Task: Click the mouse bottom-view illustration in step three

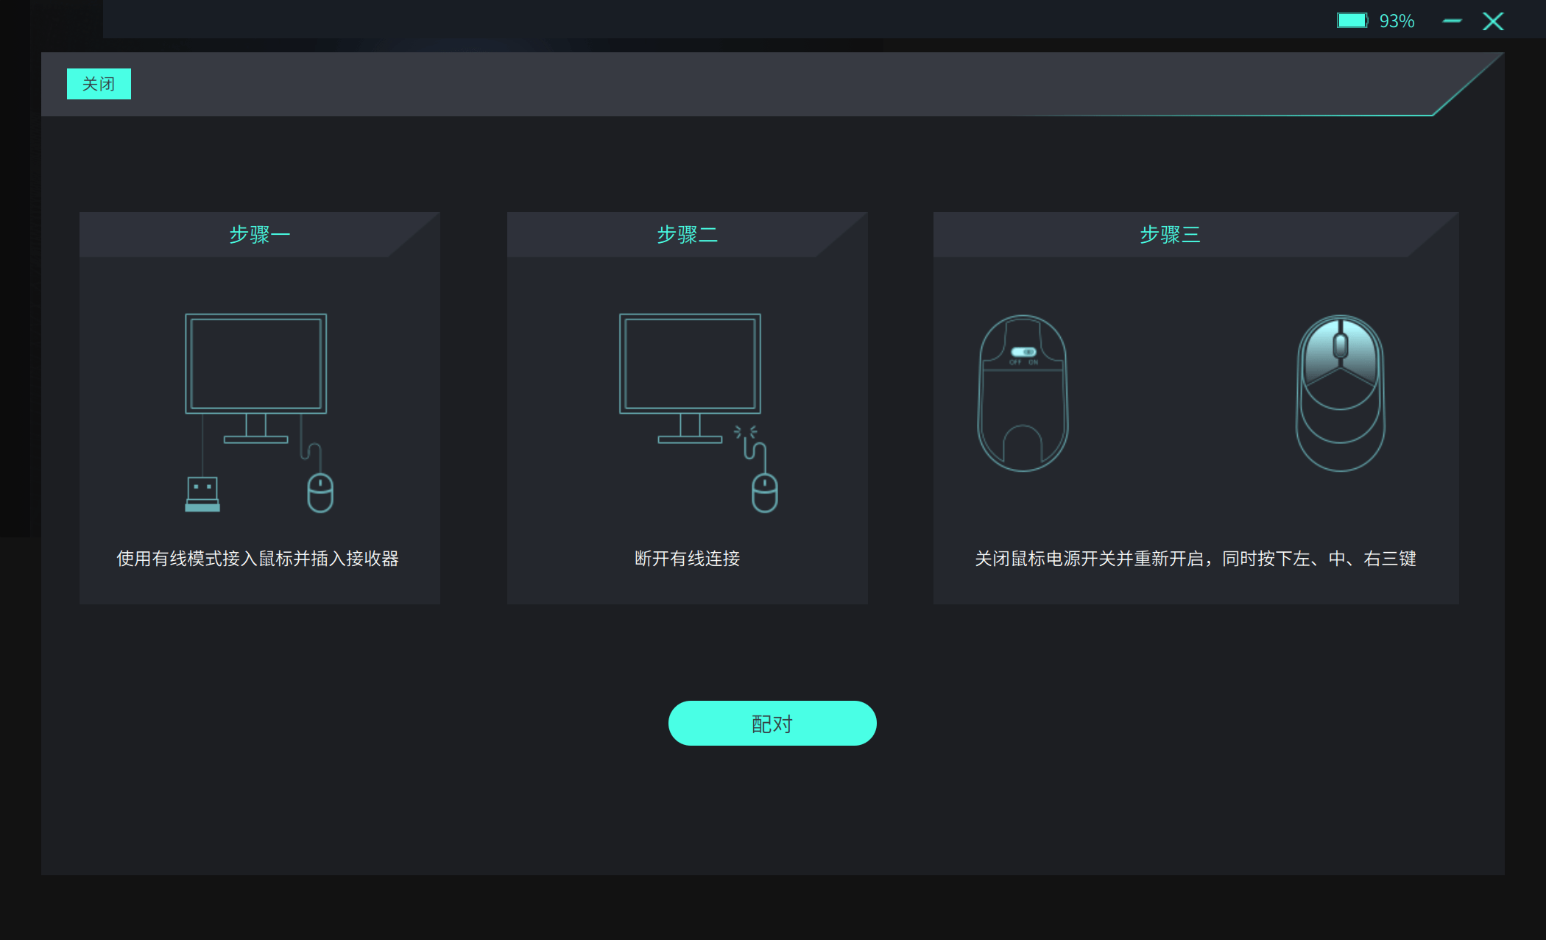Action: pos(1023,394)
